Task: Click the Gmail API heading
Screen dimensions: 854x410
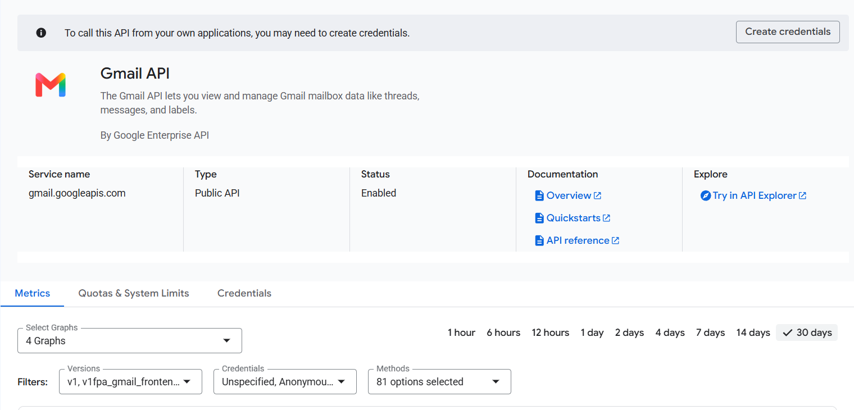Action: (135, 74)
